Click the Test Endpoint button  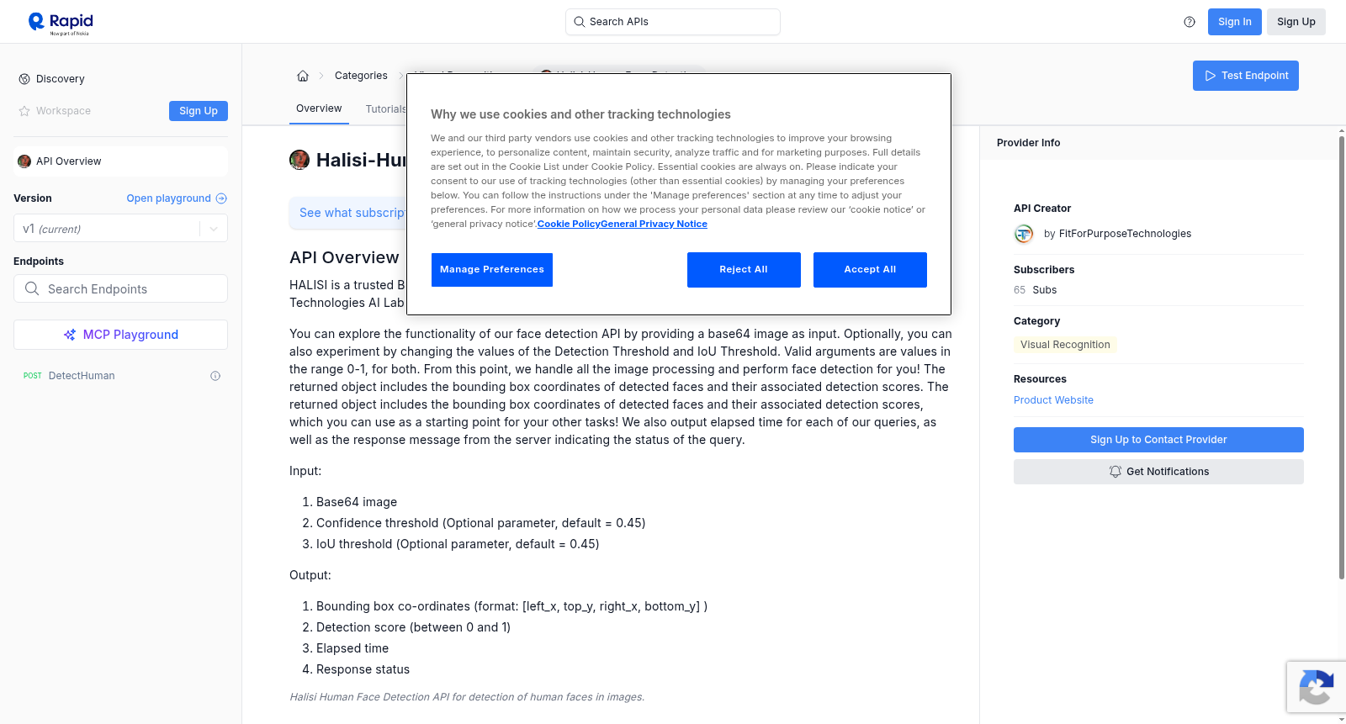tap(1245, 76)
